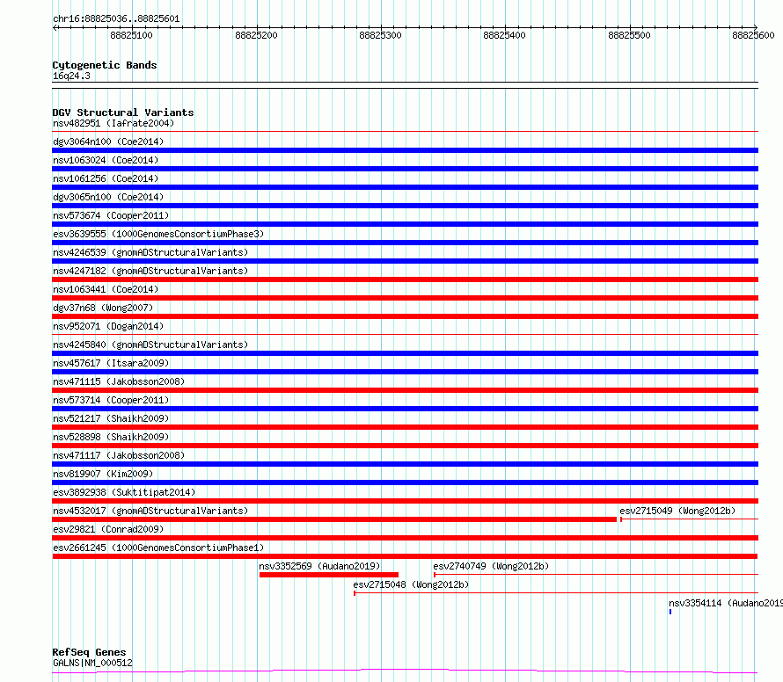Open variant nsv1063024 (Coe2014)

(x=106, y=160)
